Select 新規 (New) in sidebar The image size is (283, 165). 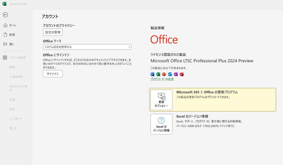click(12, 35)
